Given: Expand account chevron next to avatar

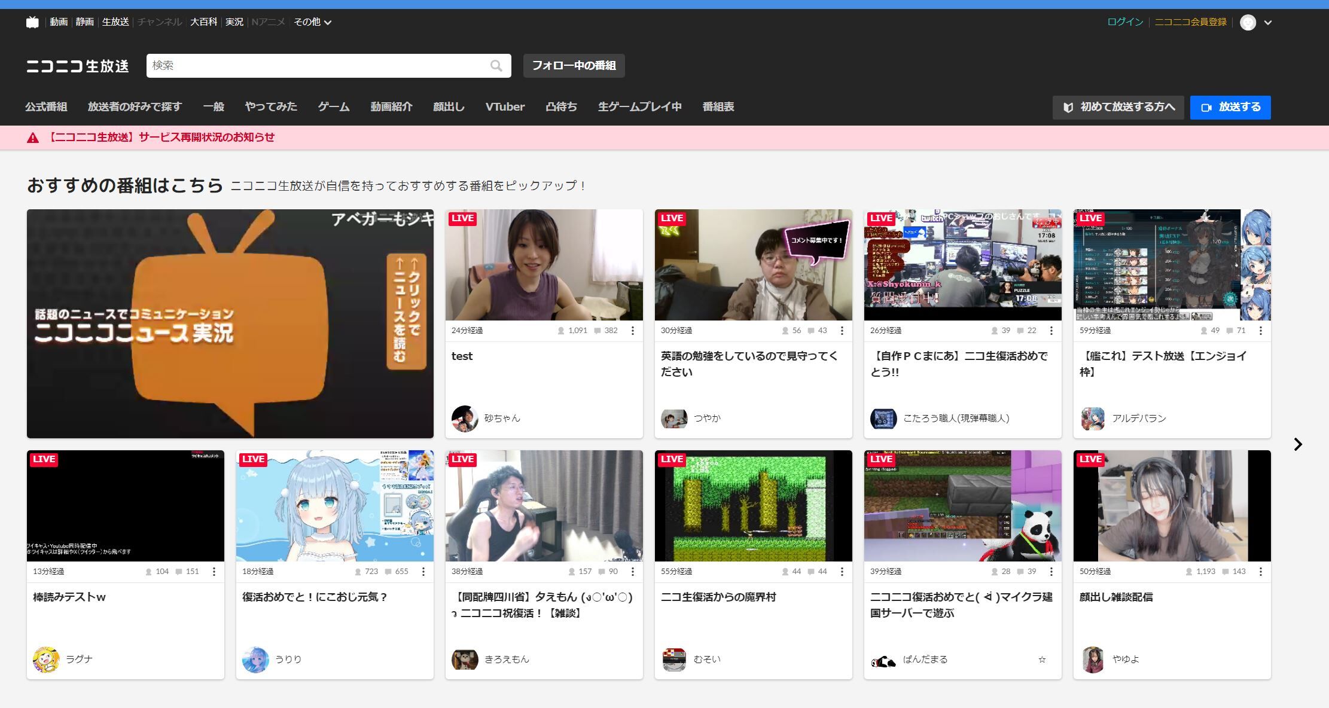Looking at the screenshot, I should pyautogui.click(x=1267, y=23).
